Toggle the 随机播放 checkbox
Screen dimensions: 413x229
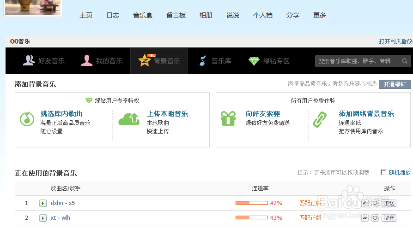[x=383, y=172]
